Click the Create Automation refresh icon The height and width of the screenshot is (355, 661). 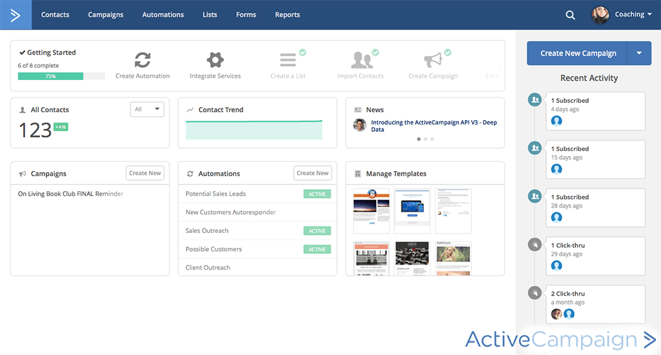point(143,60)
